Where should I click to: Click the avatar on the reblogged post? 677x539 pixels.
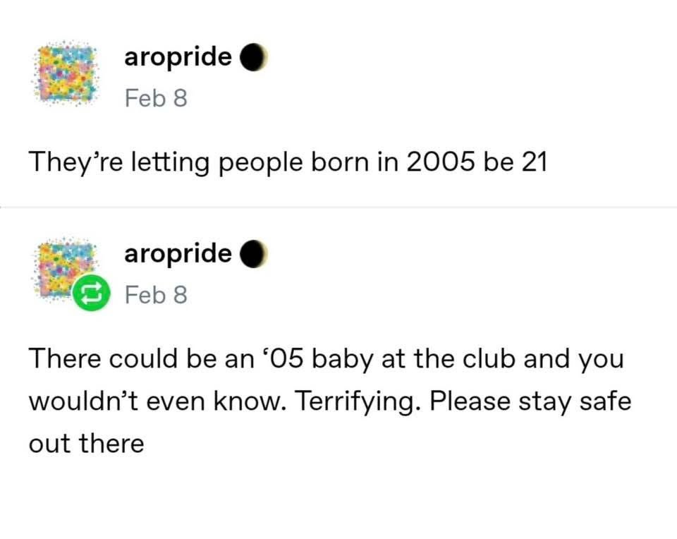63,267
